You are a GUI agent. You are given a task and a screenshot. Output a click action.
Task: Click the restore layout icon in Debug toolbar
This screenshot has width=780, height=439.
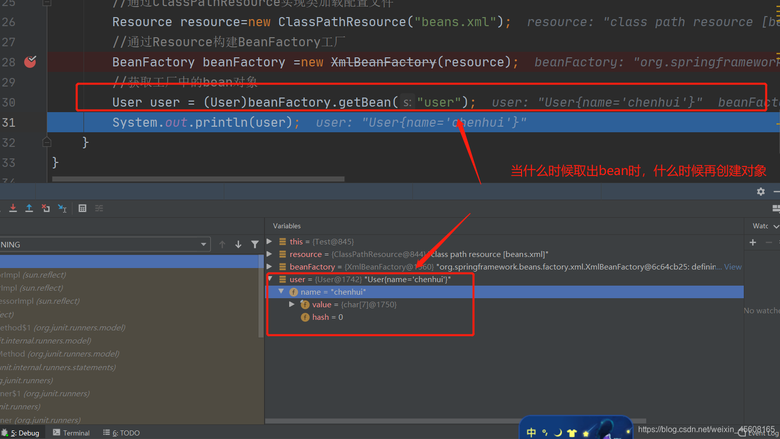coord(775,208)
